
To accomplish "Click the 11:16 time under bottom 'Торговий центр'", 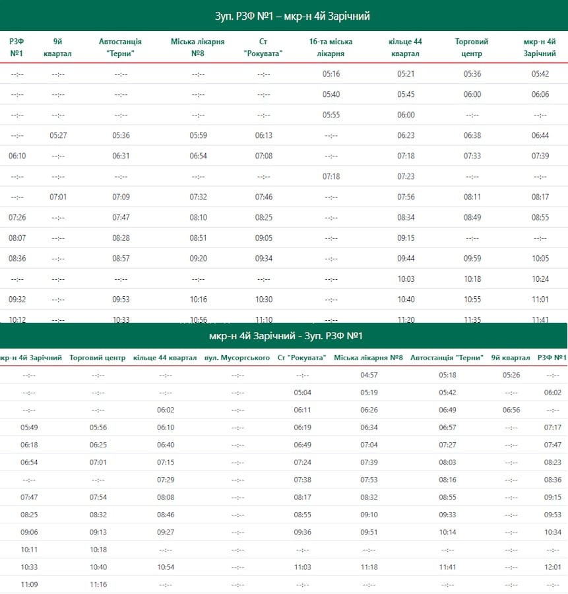I will click(x=98, y=584).
